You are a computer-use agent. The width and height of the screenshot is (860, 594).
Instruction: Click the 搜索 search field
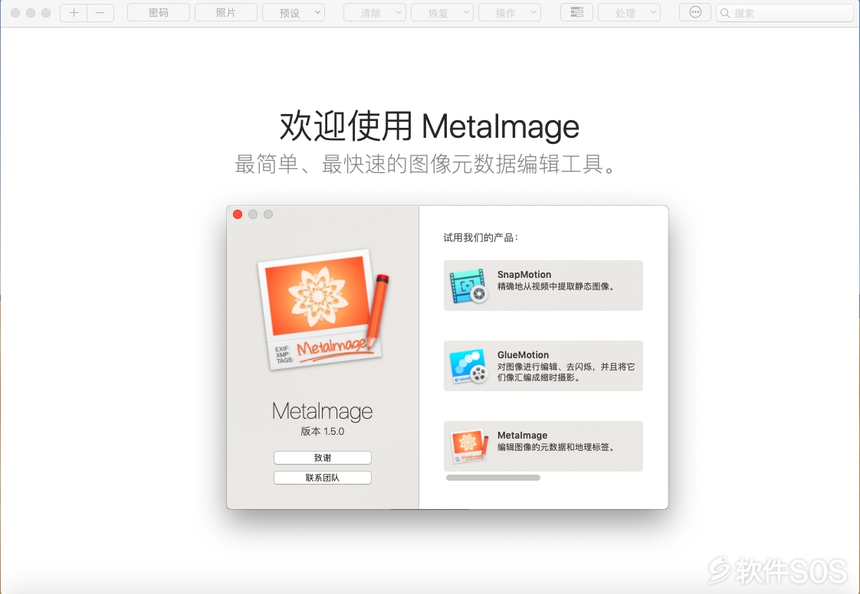pyautogui.click(x=784, y=12)
